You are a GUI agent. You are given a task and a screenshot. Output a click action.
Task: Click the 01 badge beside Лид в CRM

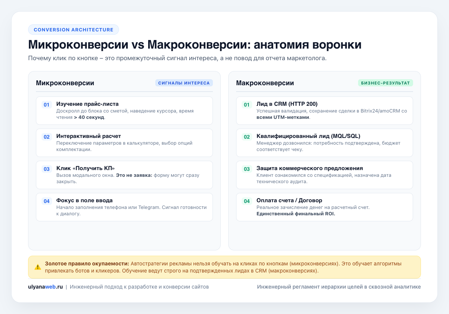point(247,105)
